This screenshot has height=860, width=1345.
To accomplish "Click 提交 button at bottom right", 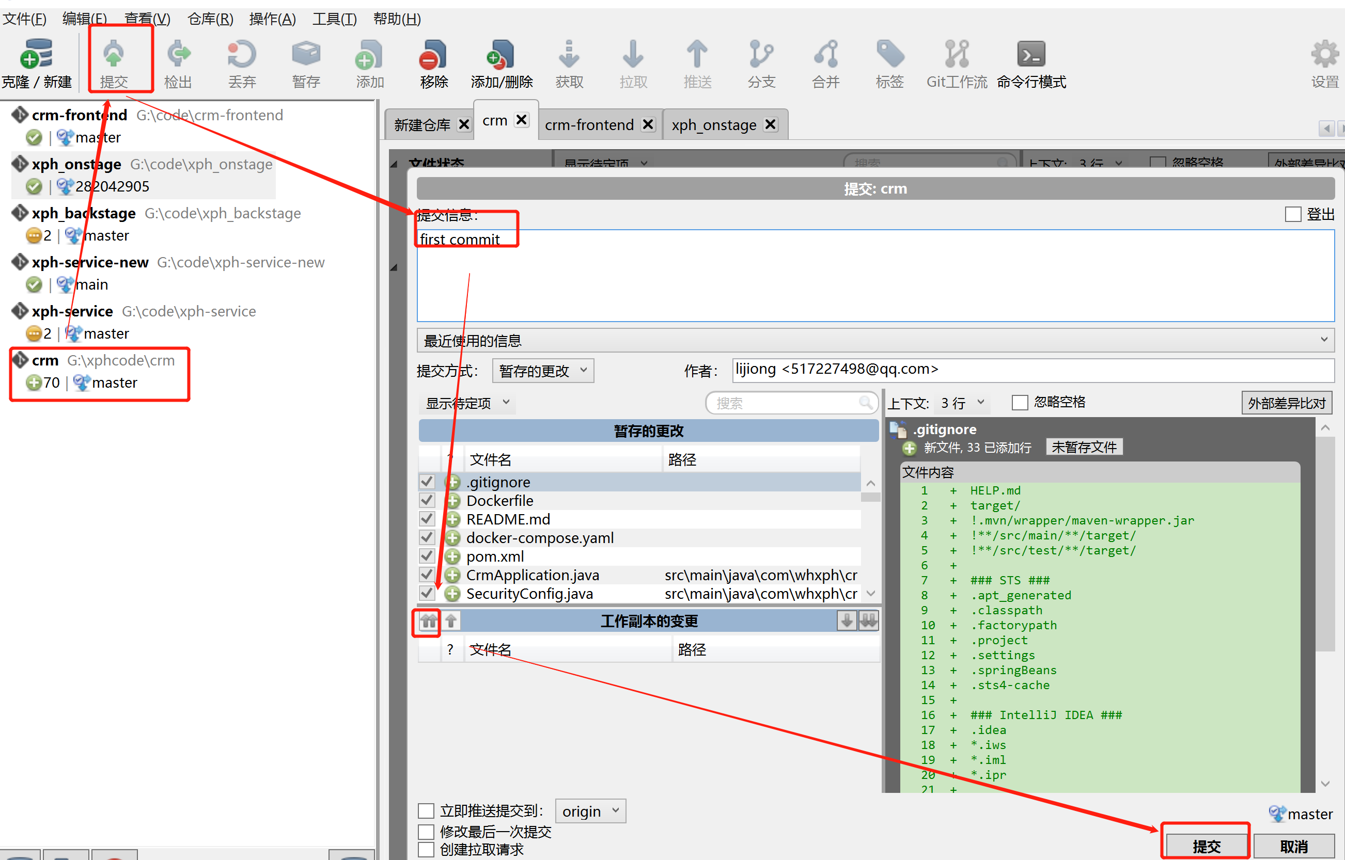I will [1206, 846].
